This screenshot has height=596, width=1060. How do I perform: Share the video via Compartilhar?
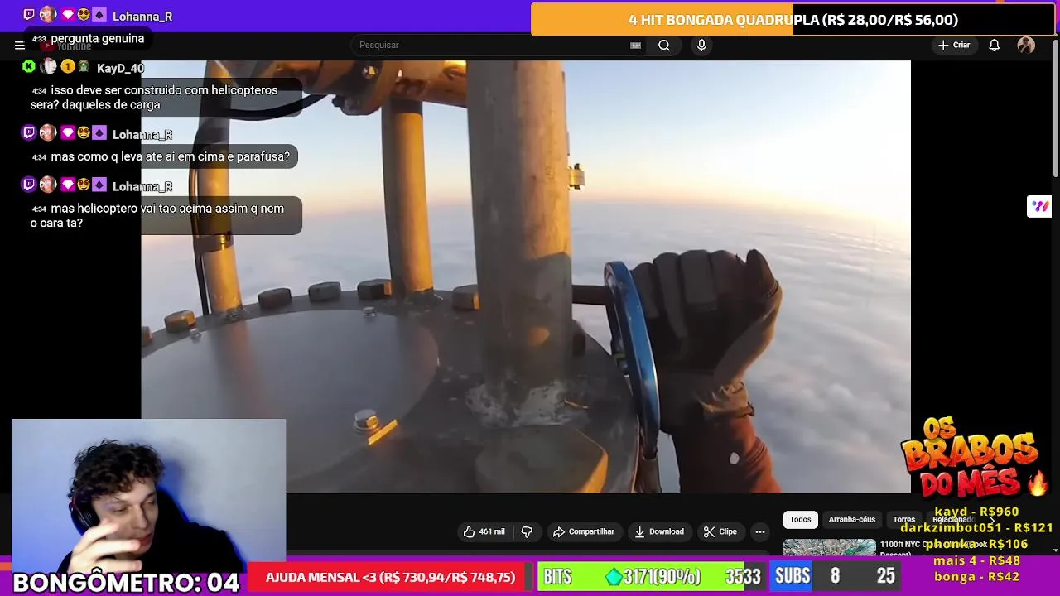583,531
